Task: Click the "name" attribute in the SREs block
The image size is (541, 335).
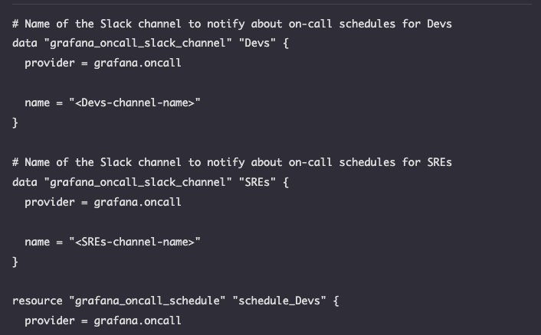Action: point(37,242)
